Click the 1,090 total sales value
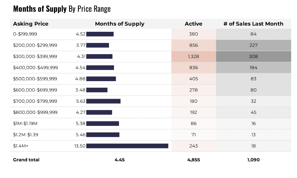The height and width of the screenshot is (178, 297). [x=253, y=160]
